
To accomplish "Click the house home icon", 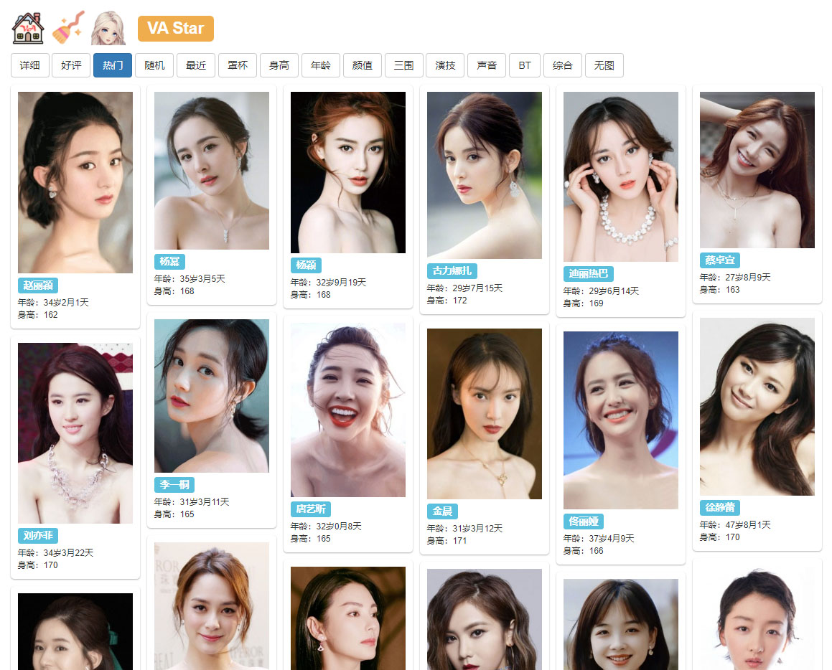I will pyautogui.click(x=28, y=28).
